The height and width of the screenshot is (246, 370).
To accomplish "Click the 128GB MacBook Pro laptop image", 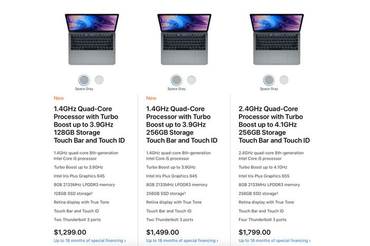I will point(92,40).
